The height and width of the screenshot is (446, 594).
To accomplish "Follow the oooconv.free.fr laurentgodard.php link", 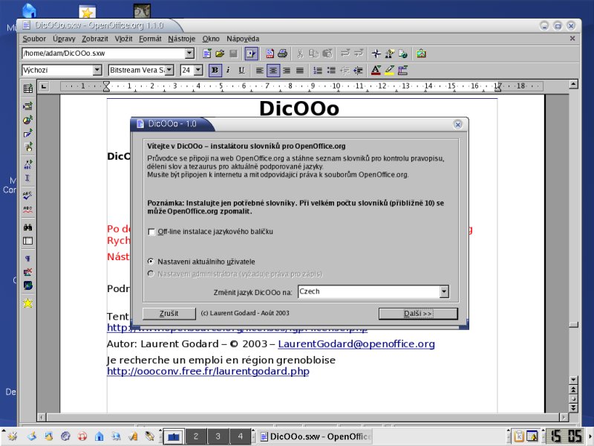I will click(x=208, y=371).
